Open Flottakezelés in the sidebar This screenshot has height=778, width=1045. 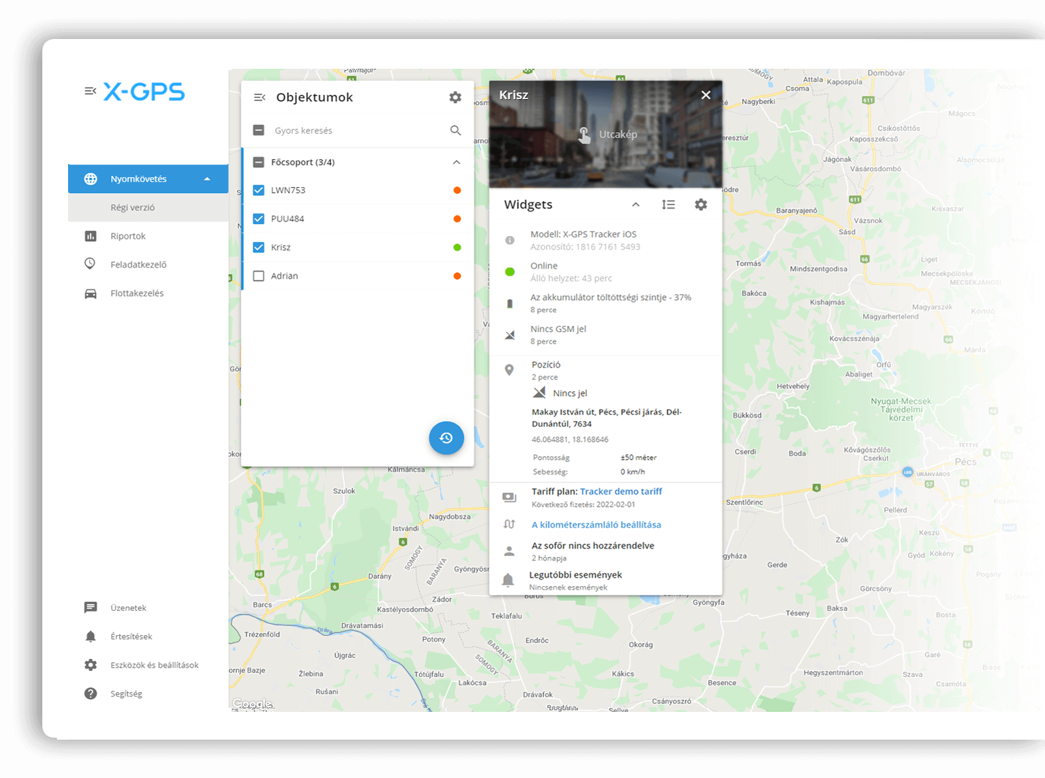click(137, 293)
